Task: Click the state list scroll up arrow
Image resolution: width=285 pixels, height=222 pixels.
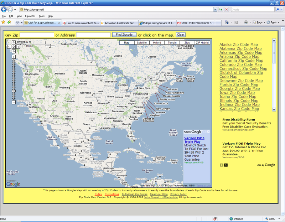Action: pos(274,40)
